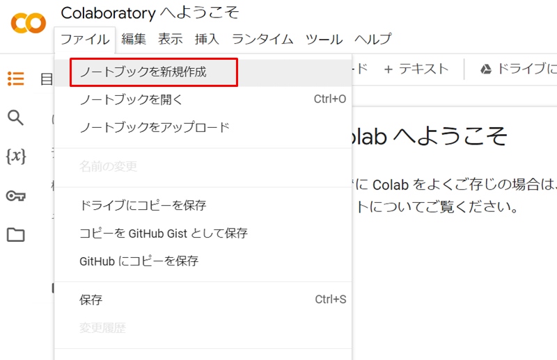Open the 挿入 menu
The height and width of the screenshot is (360, 557).
(207, 39)
